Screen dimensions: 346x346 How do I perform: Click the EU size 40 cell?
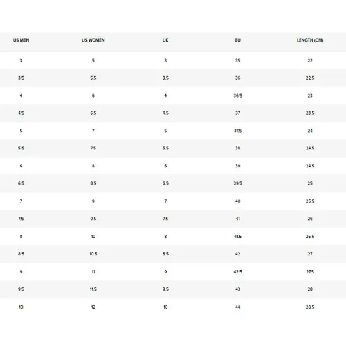click(x=237, y=201)
